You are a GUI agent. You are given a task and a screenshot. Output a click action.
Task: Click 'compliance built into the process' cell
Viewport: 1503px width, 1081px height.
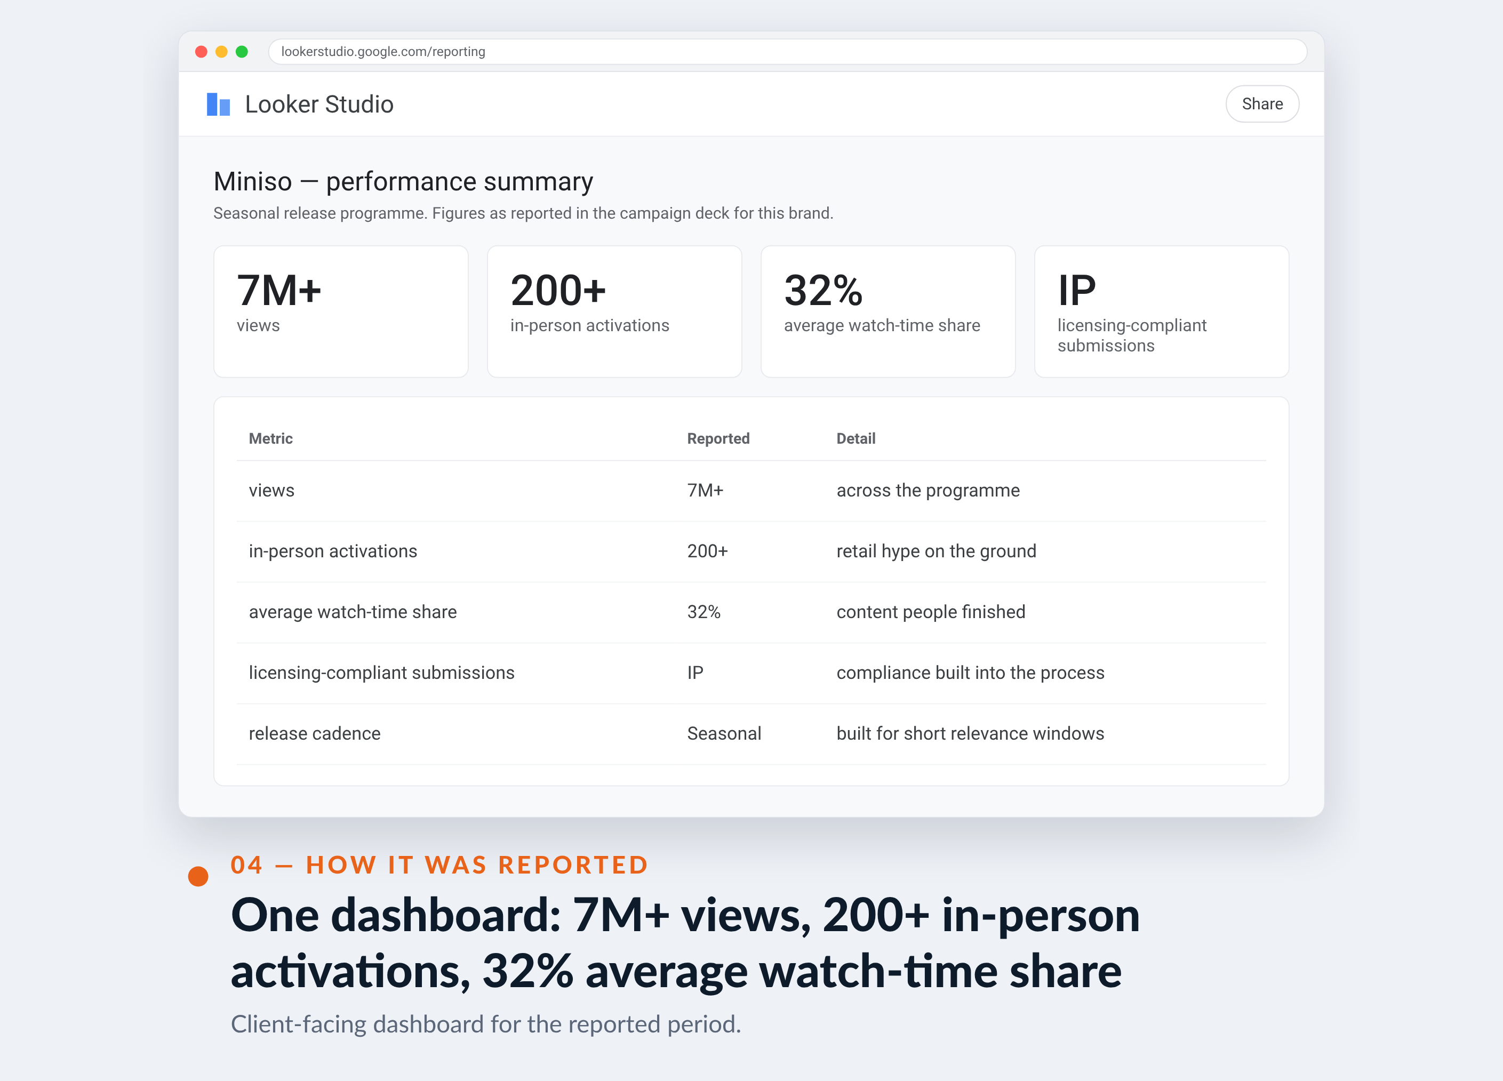(x=970, y=672)
